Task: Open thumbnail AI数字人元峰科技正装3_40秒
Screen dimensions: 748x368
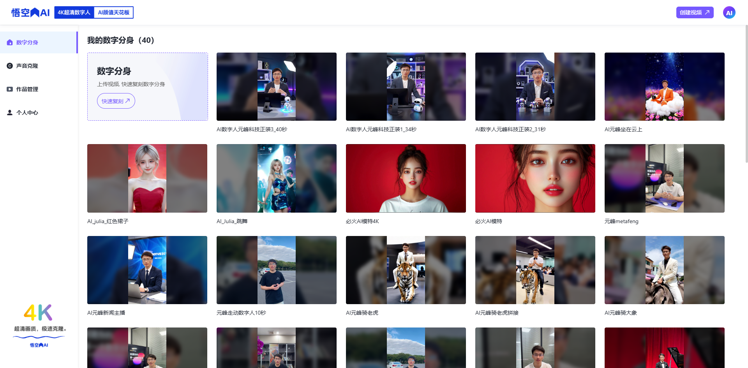Action: pos(277,86)
